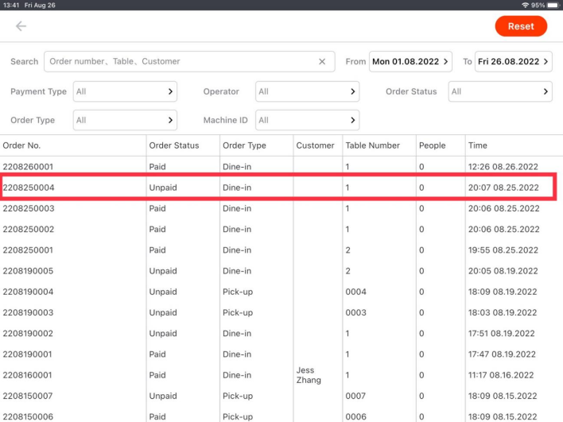Viewport: 563px width, 422px height.
Task: Click the Reset button
Action: [x=521, y=26]
